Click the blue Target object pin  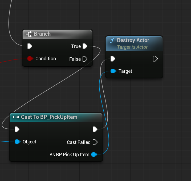(x=113, y=71)
